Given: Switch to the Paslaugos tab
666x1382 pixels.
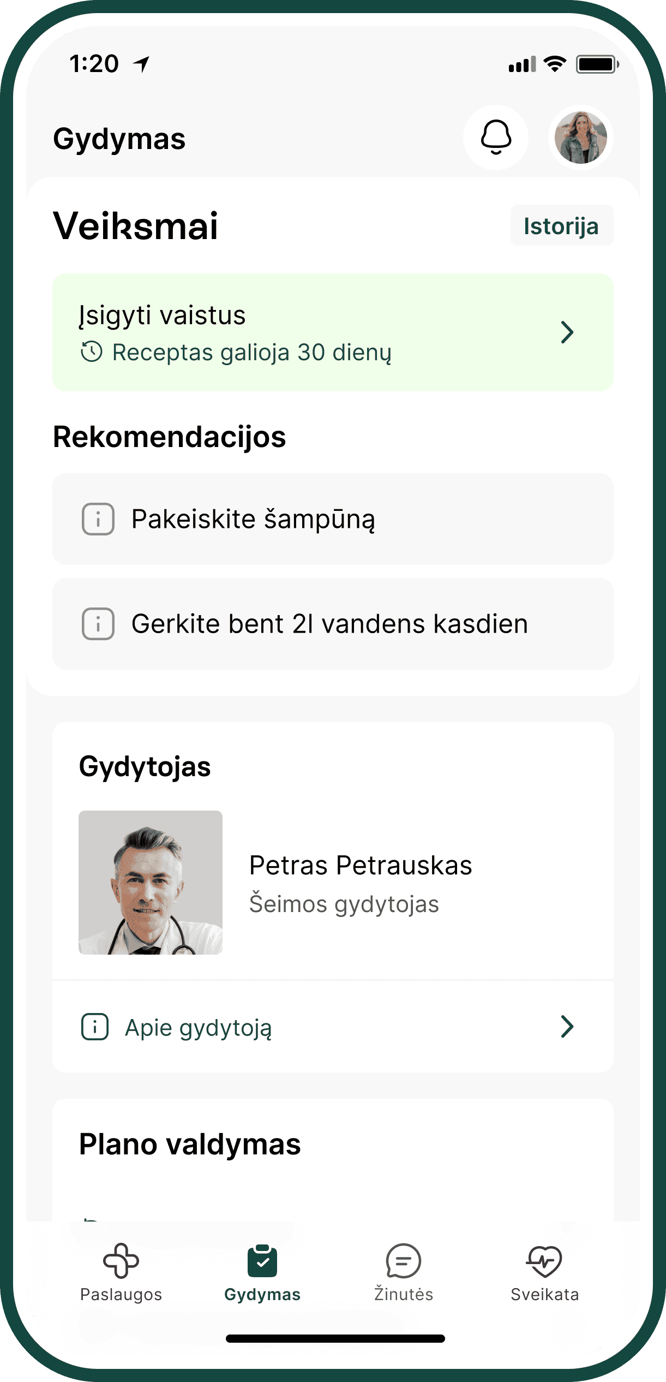Looking at the screenshot, I should click(121, 1272).
